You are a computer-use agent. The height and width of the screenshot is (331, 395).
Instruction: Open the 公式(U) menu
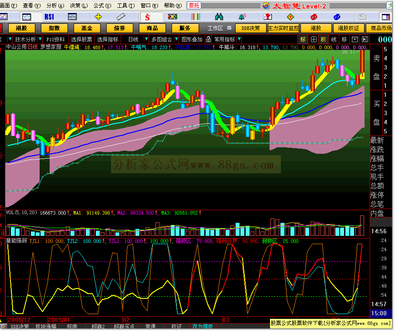click(102, 6)
